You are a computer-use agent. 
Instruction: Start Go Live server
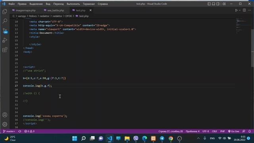coord(233,131)
